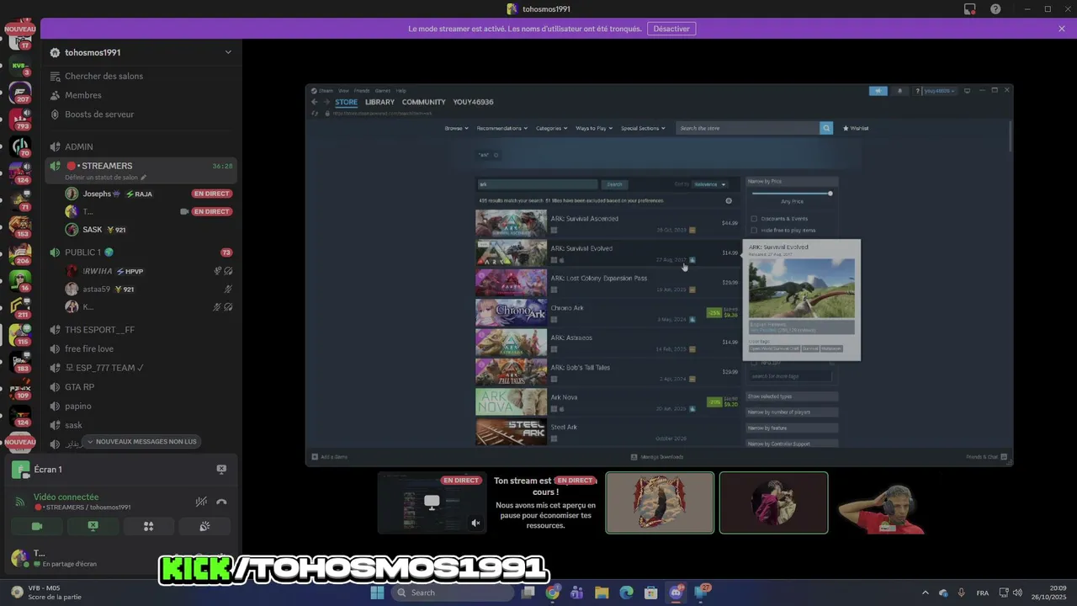Open ARK: Survival Ascended result
Image resolution: width=1077 pixels, height=606 pixels.
(x=607, y=223)
